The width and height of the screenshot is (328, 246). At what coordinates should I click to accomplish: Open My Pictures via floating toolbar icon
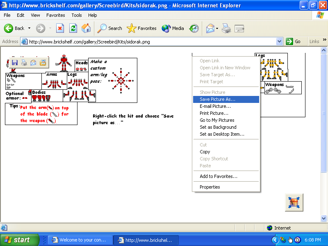coord(43,63)
